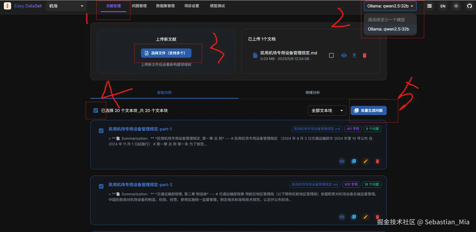The image size is (476, 232).
Task: Collapse the Ollama model selector dropdown
Action: click(390, 6)
